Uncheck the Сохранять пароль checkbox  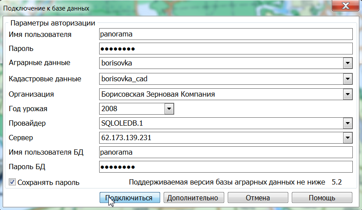tap(12, 182)
